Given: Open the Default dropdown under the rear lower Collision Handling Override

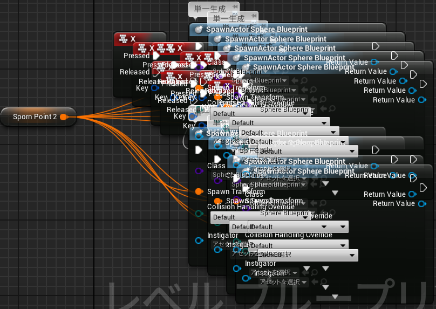Looking at the screenshot, I should point(261,217).
